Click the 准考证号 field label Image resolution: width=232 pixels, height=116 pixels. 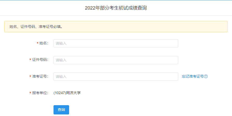(40, 76)
